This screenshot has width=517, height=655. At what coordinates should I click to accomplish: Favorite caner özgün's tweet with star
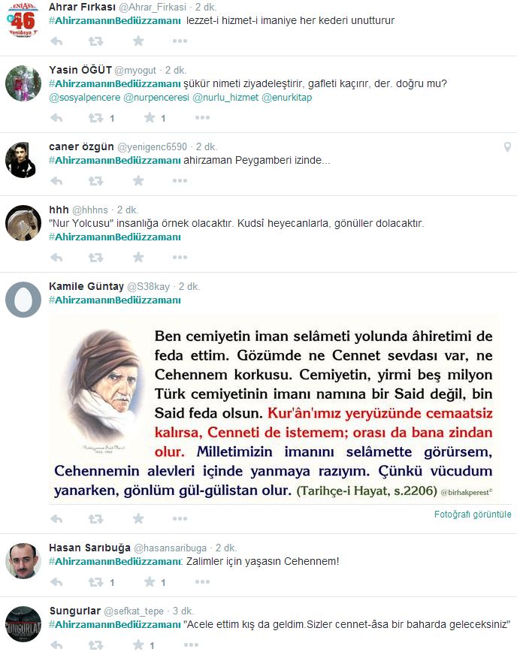(x=138, y=180)
